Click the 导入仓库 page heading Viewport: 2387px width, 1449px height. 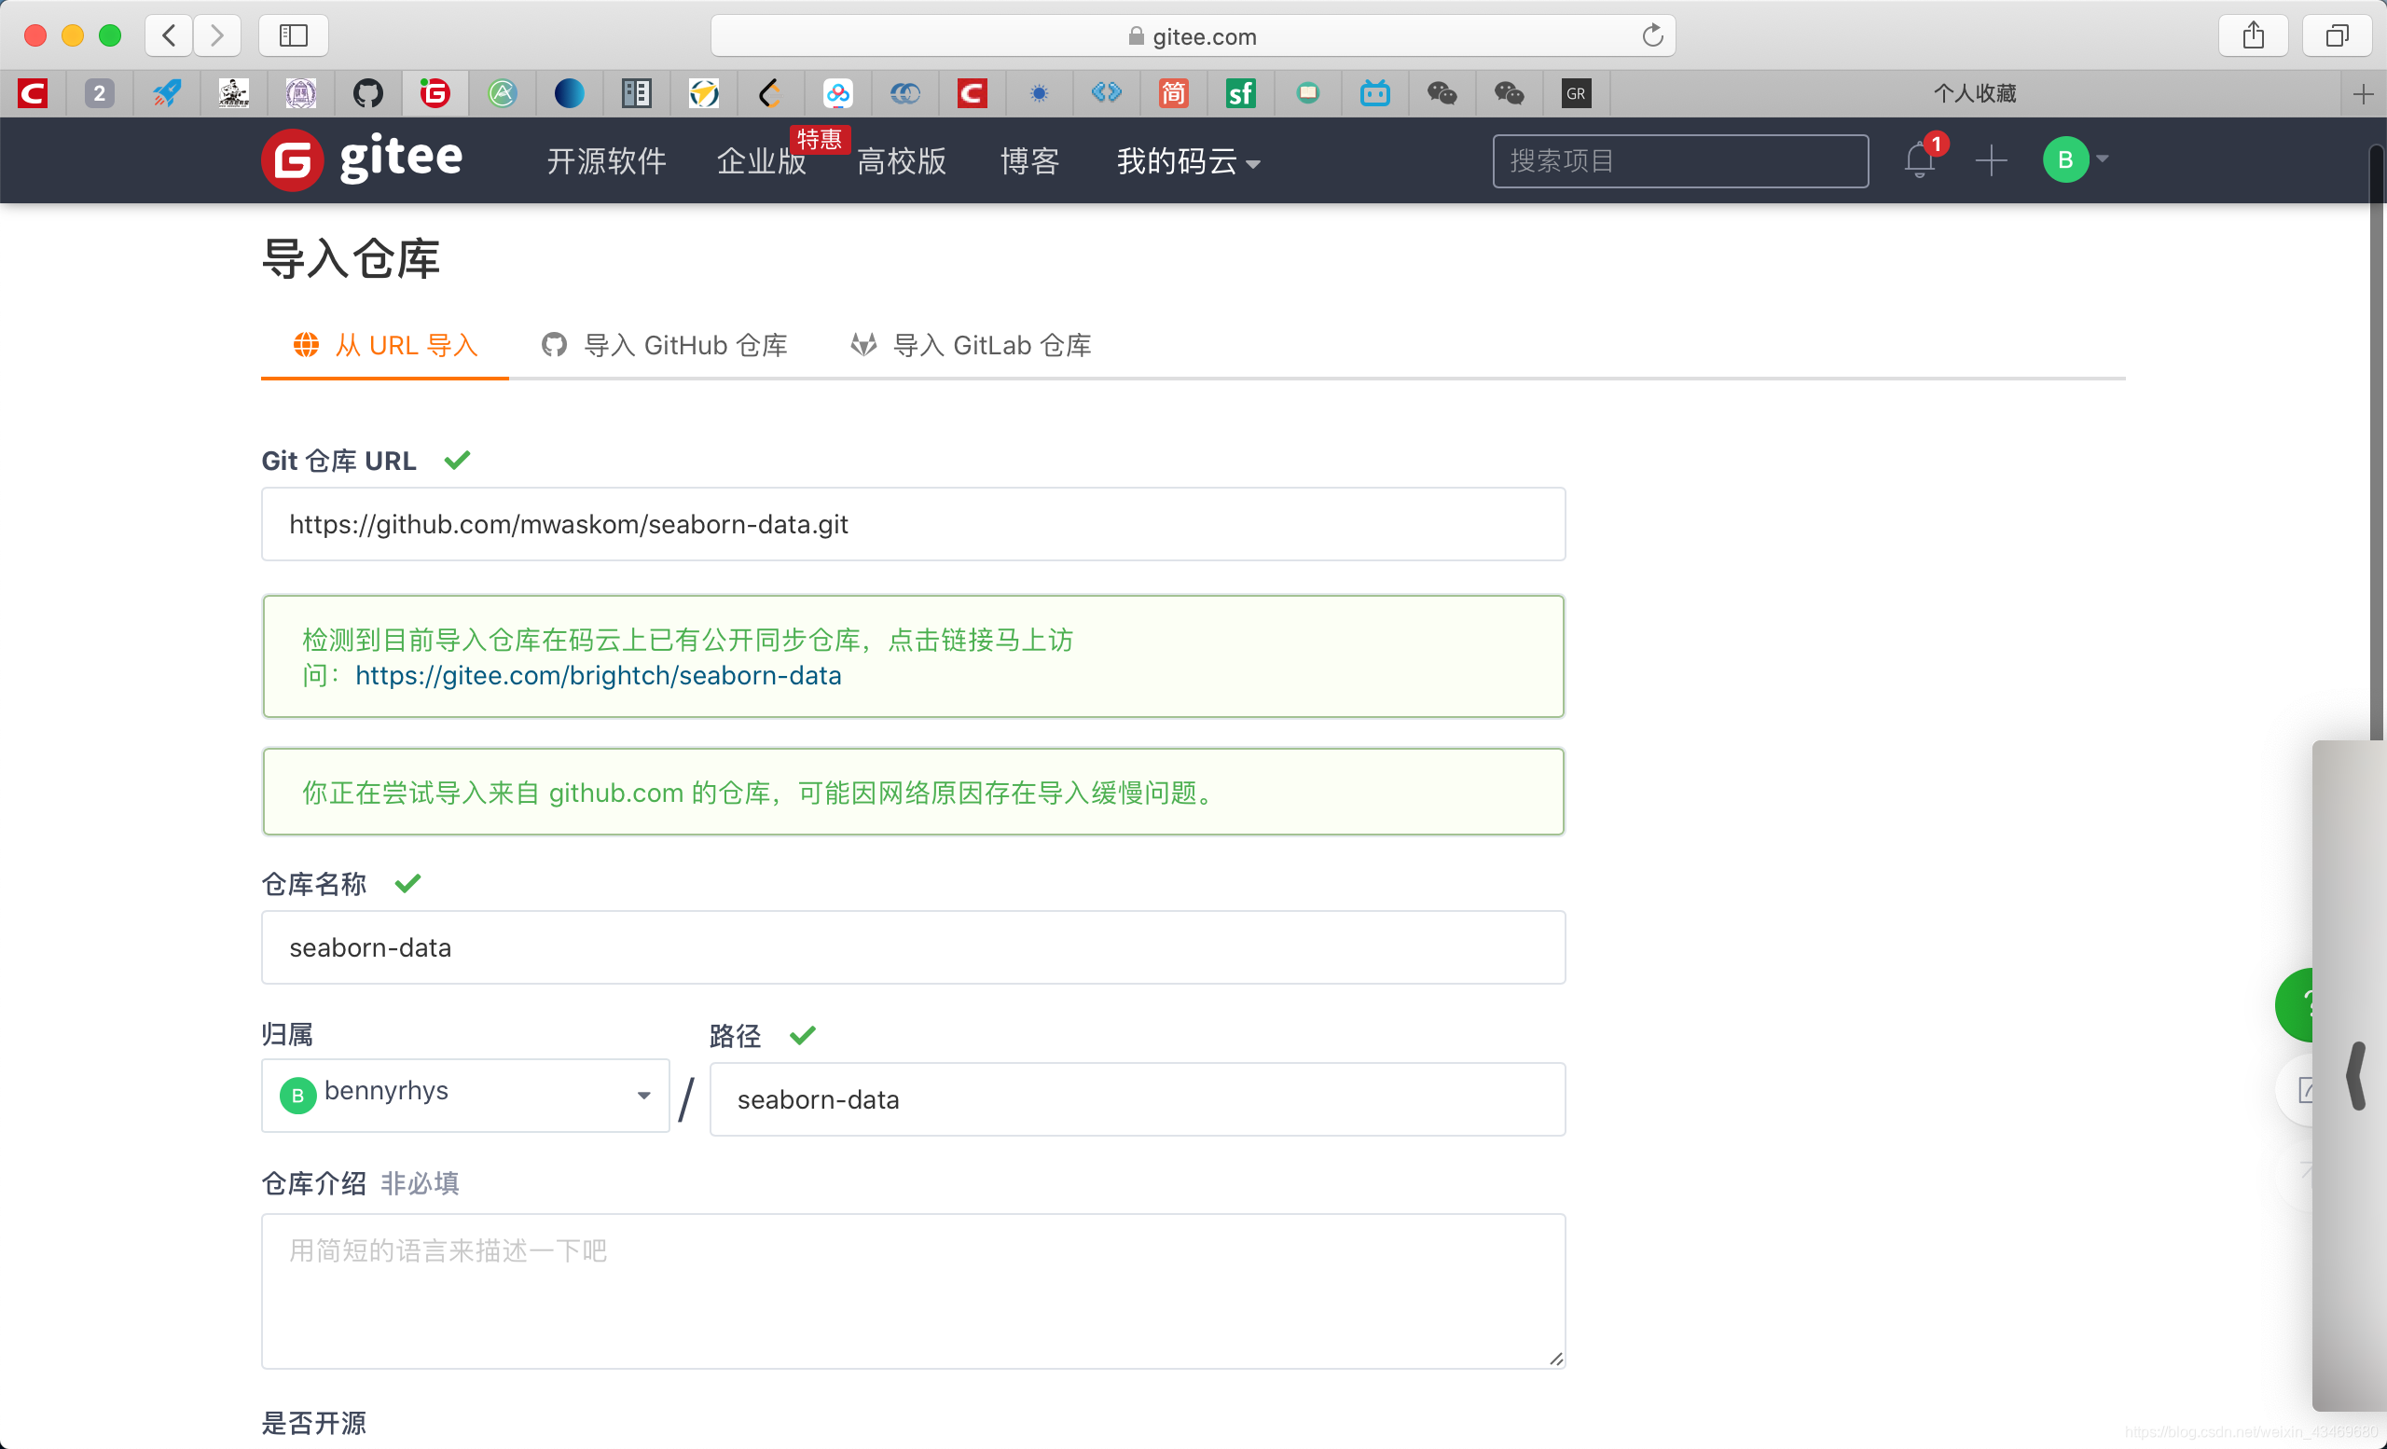pyautogui.click(x=351, y=258)
